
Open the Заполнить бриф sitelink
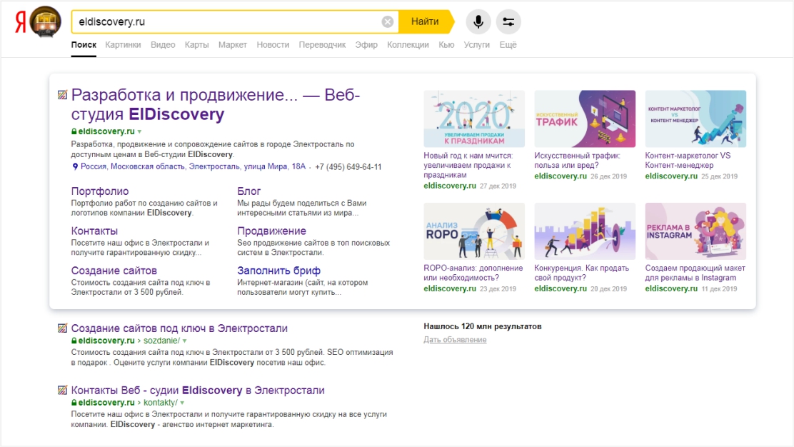(278, 271)
